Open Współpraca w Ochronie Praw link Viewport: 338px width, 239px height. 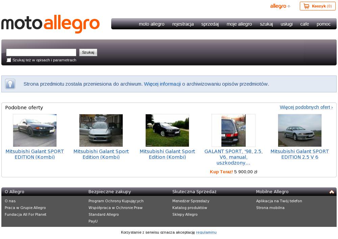coord(116,208)
